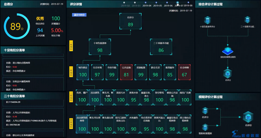Select the 危房、棚户 indicator card
Image resolution: width=261 pixels, height=138 pixels.
click(x=82, y=98)
